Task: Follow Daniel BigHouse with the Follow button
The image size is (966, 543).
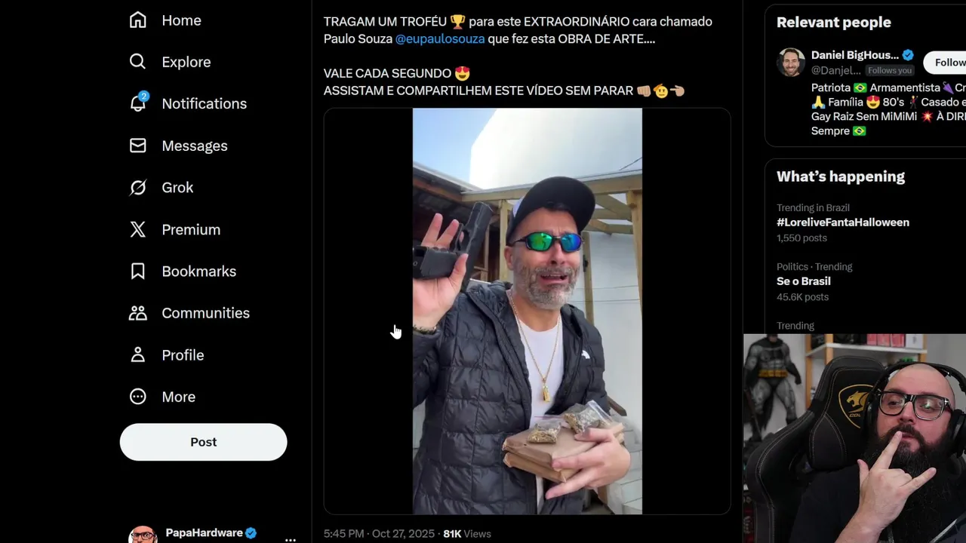Action: tap(946, 63)
